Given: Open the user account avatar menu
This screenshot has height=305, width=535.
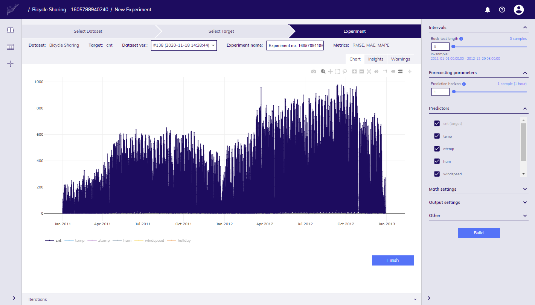Looking at the screenshot, I should (x=519, y=10).
